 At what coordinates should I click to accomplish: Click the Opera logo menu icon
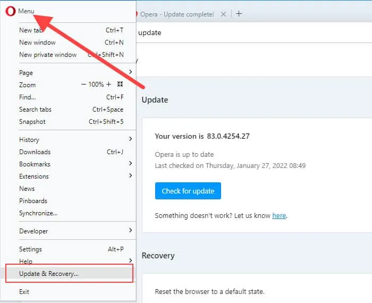pyautogui.click(x=11, y=11)
